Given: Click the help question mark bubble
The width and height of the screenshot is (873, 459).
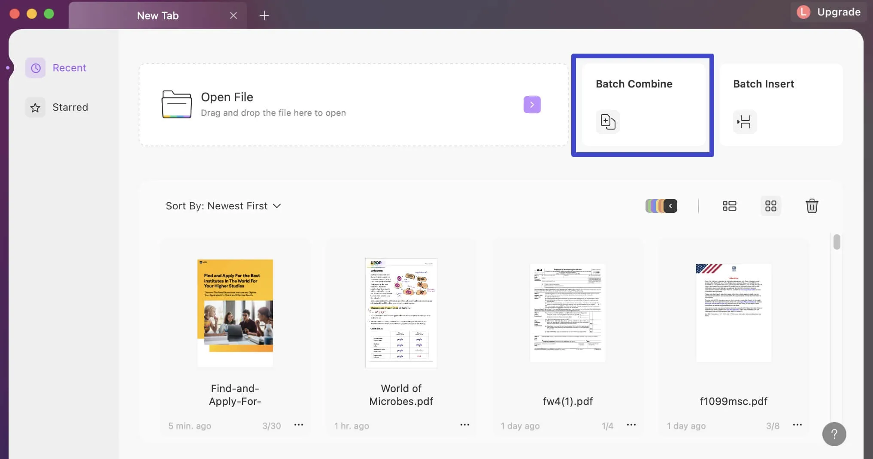Looking at the screenshot, I should click(x=834, y=434).
